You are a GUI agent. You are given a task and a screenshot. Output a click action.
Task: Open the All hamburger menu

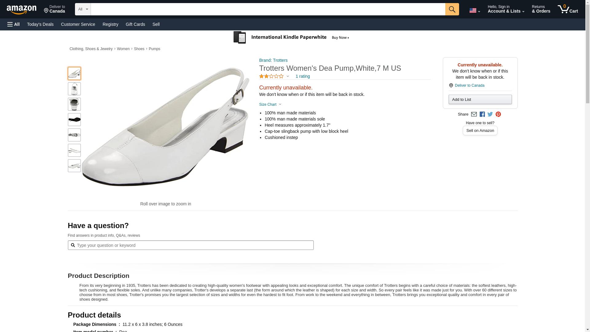click(14, 24)
